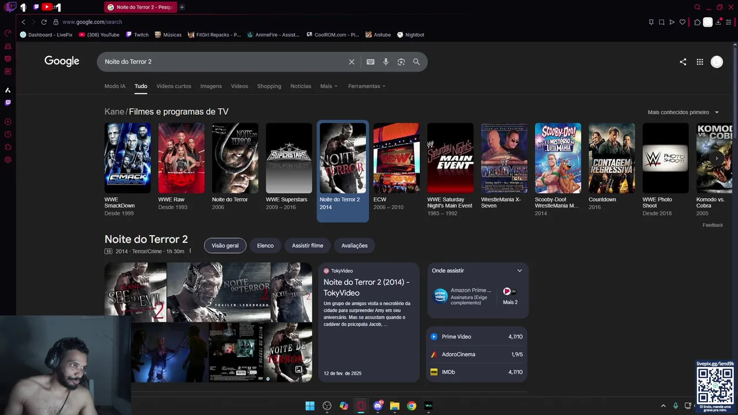Click the Kane breadcrumb link

tap(114, 112)
